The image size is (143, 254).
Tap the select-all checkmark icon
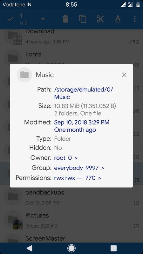(10, 19)
